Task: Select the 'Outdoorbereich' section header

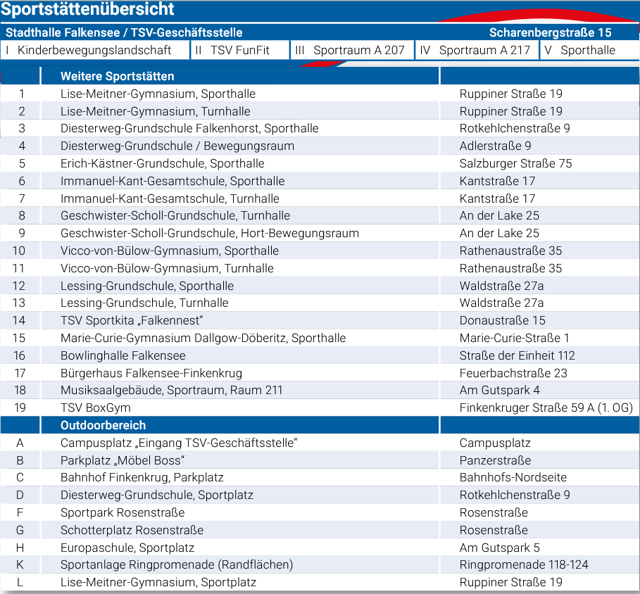Action: coord(103,425)
